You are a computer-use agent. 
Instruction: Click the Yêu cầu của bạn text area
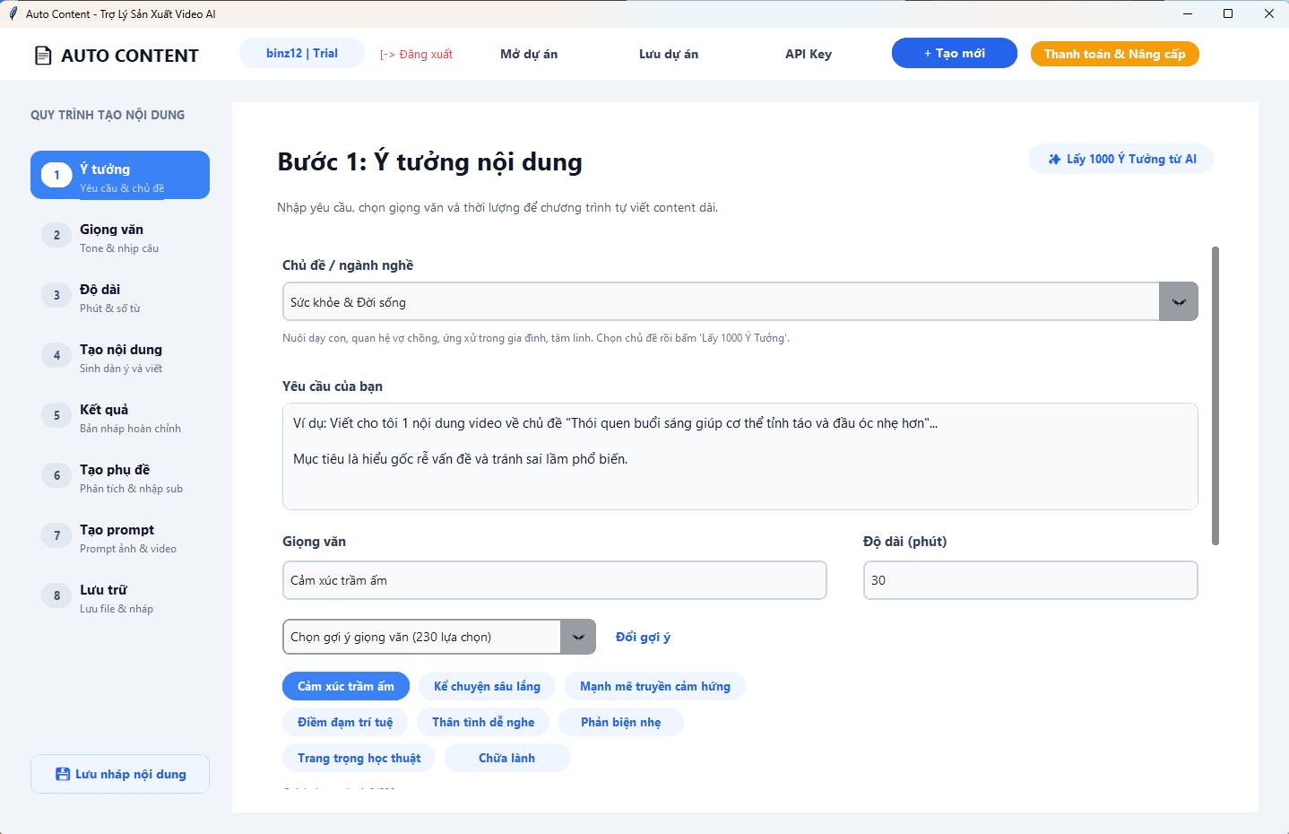tap(740, 456)
